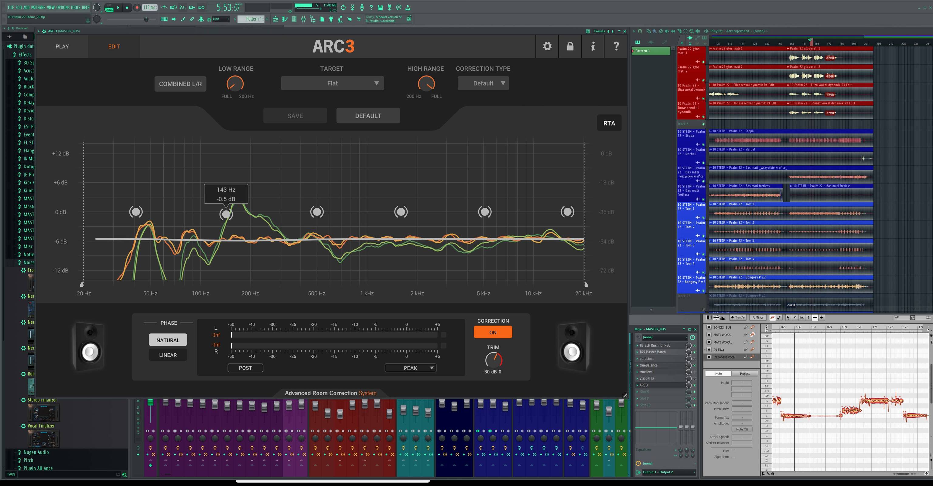This screenshot has height=486, width=933.
Task: Expand TBTECH Kirchhoff-EQ slot arrow
Action: 637,345
